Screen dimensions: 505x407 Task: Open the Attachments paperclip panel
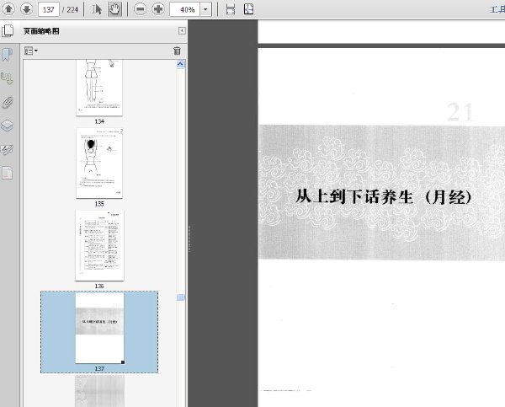click(x=8, y=103)
